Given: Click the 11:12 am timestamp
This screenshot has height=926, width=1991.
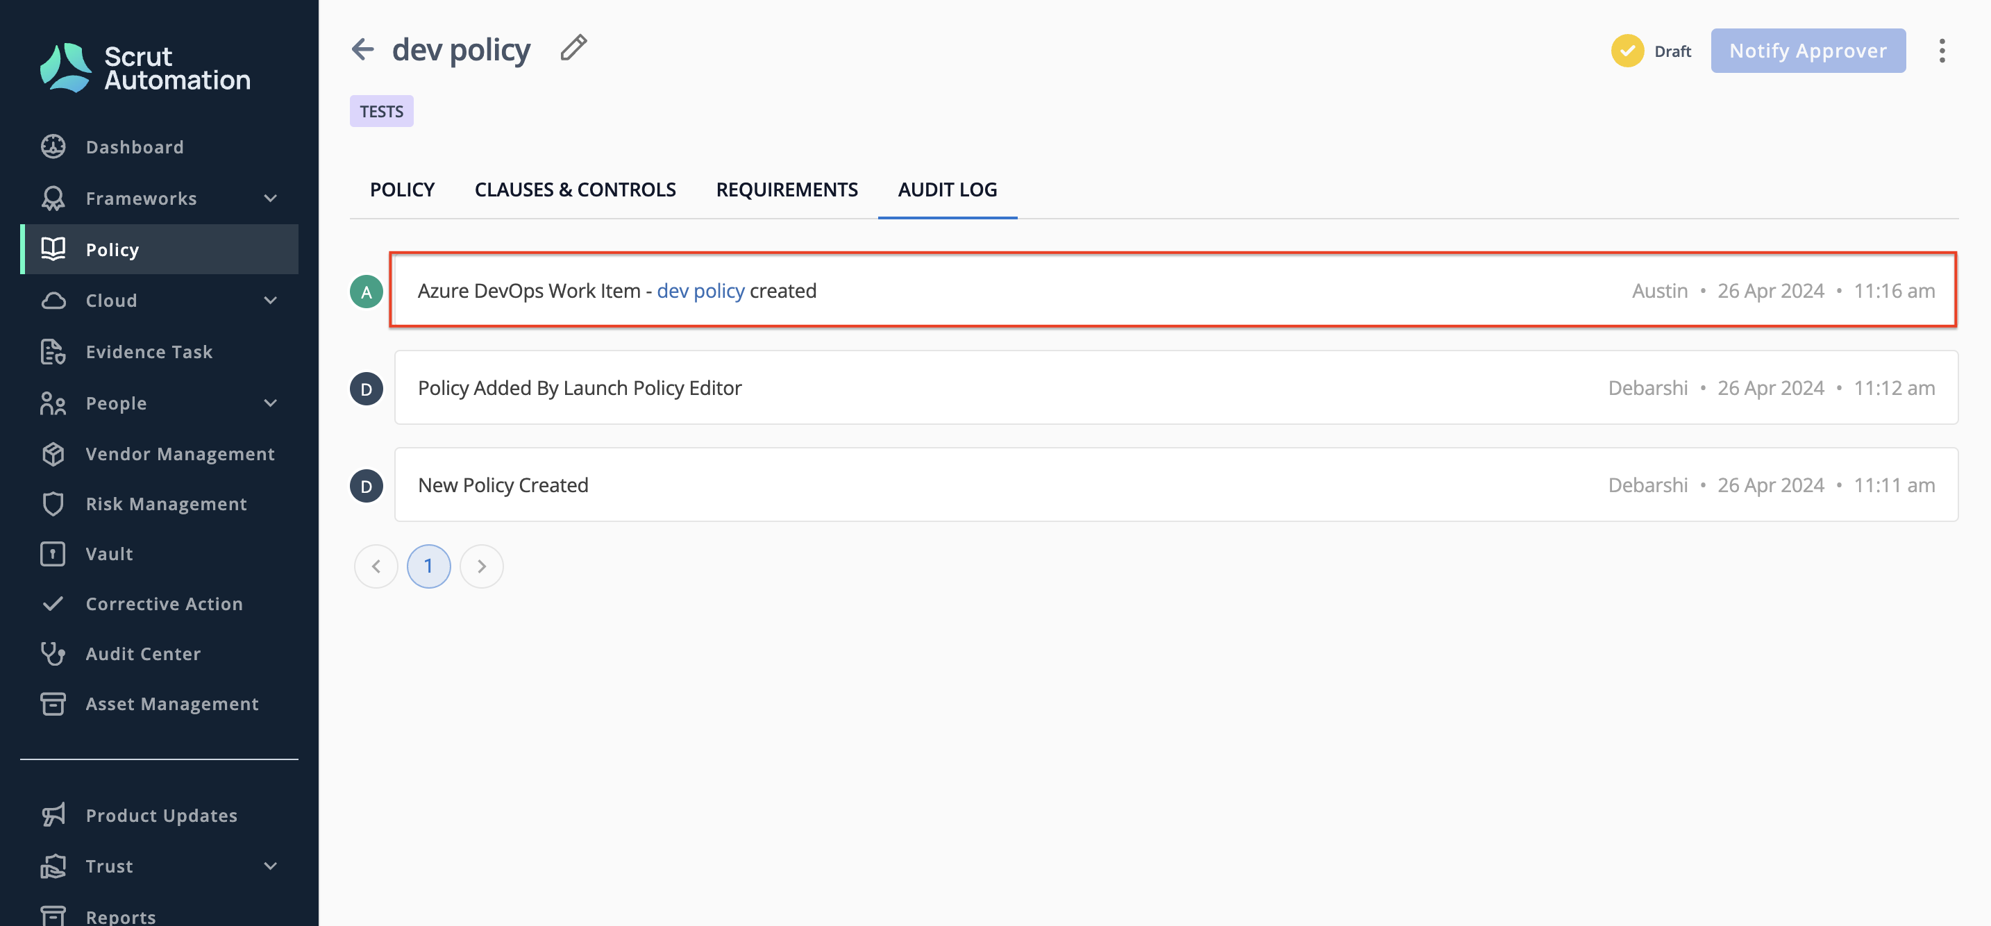Looking at the screenshot, I should (1894, 388).
